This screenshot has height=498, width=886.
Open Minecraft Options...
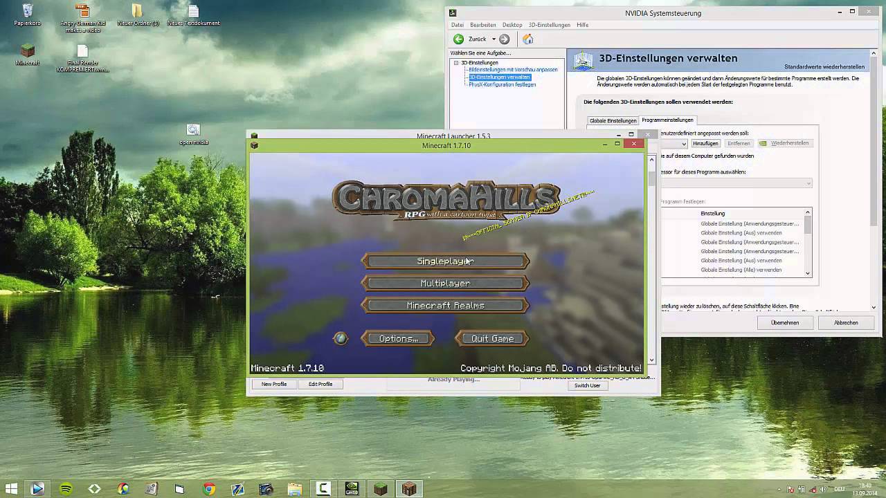coord(398,338)
